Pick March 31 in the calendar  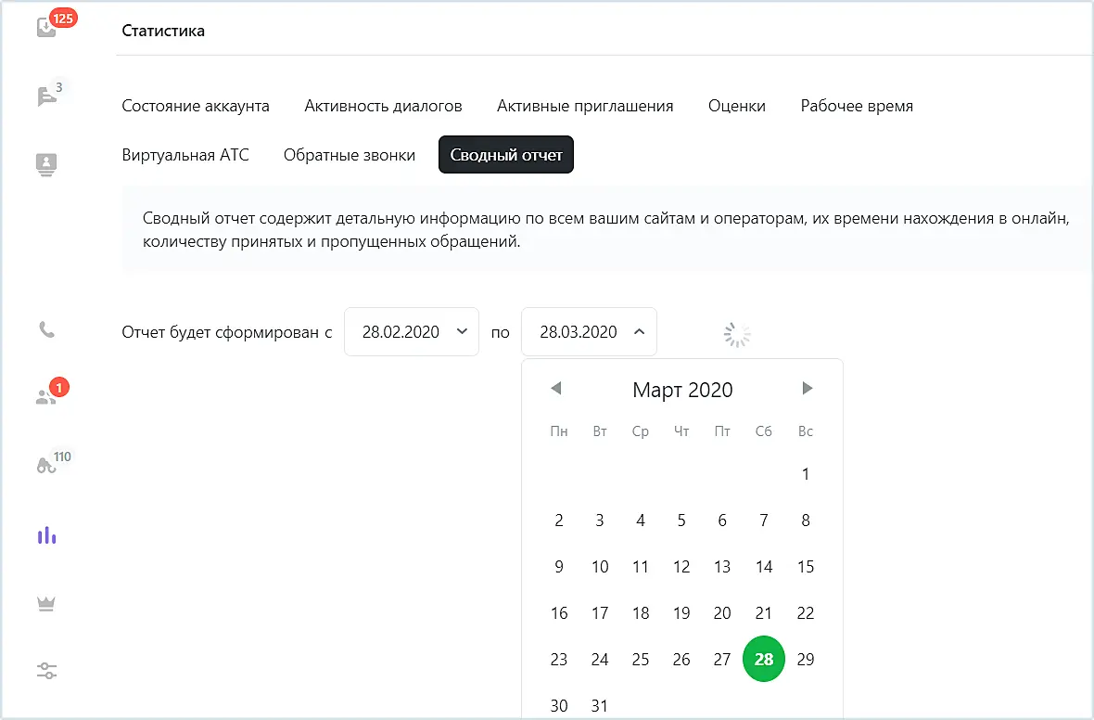[600, 706]
